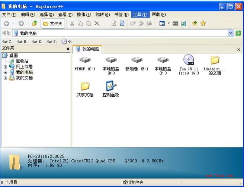The width and height of the screenshot is (244, 187).
Task: Toggle the 文件夹 folders pane button
Action: point(53,24)
